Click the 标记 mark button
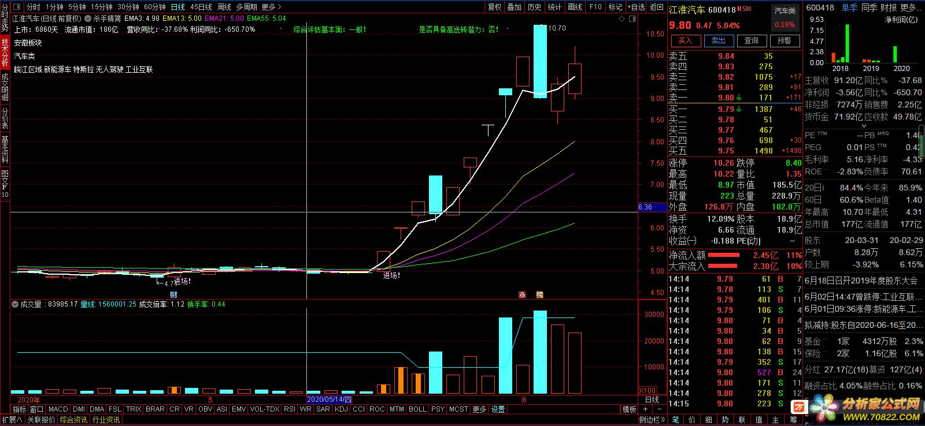 [616, 7]
